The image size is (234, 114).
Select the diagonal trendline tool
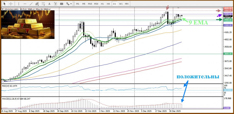coord(31,4)
